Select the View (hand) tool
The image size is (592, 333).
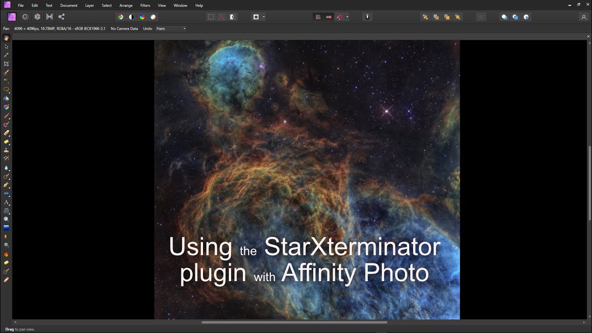point(6,38)
